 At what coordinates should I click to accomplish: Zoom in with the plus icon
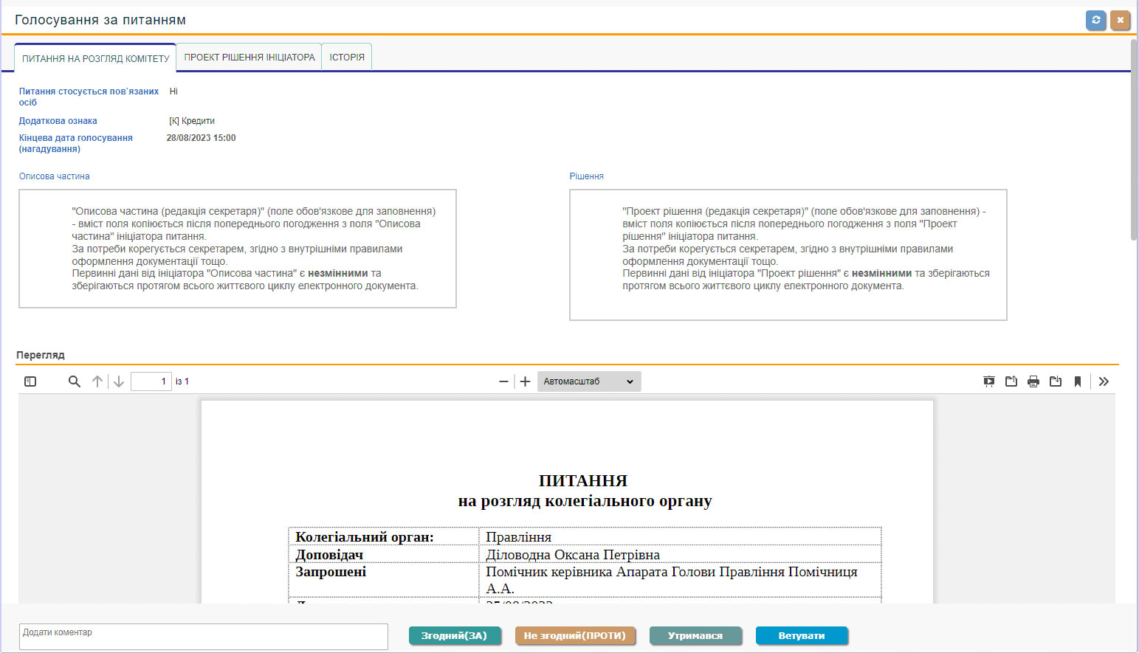[x=525, y=381]
